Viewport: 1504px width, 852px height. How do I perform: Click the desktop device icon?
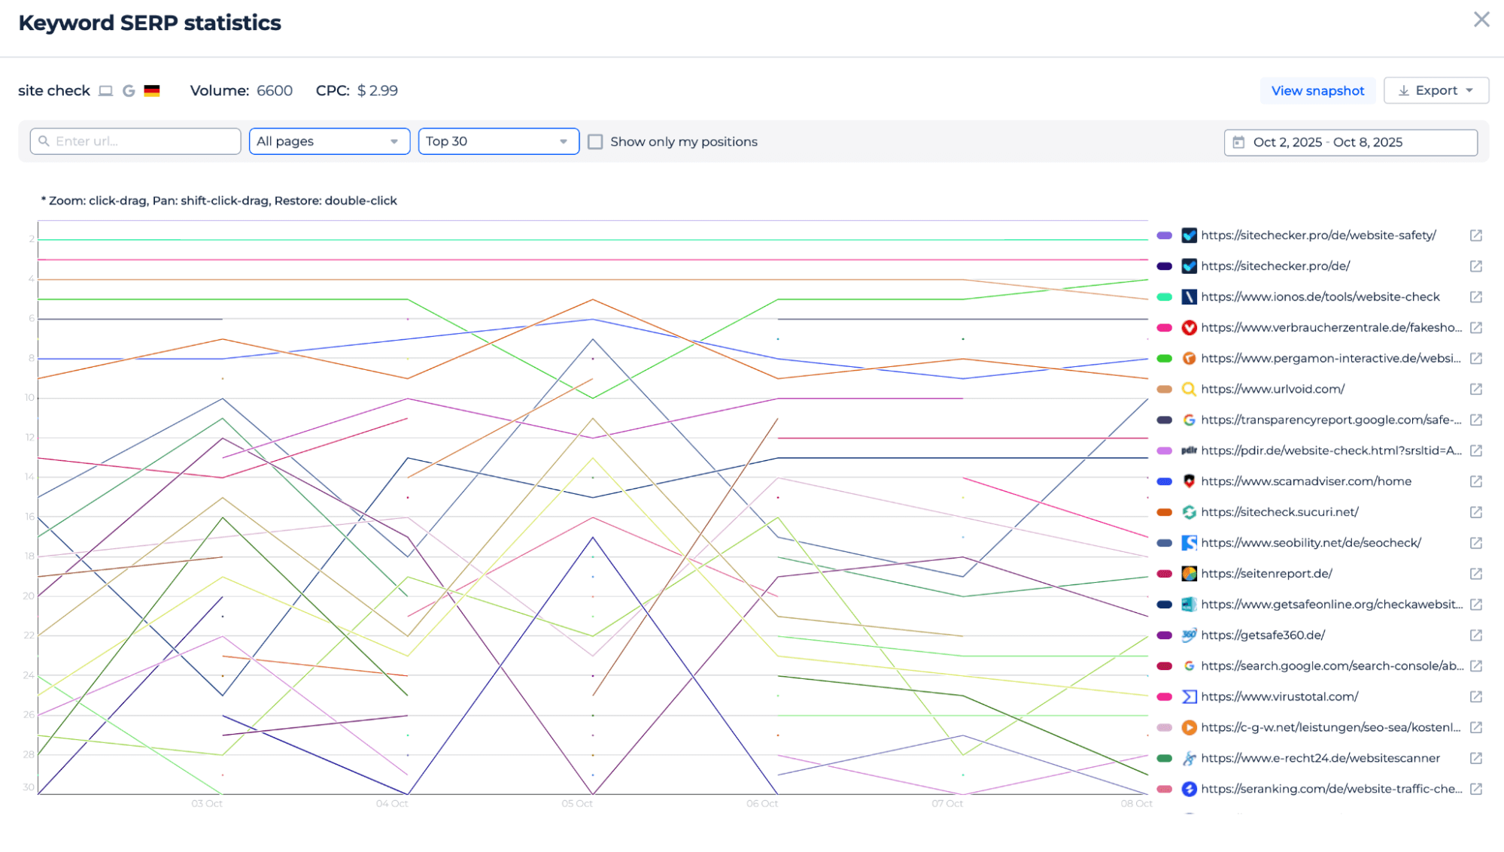(106, 91)
